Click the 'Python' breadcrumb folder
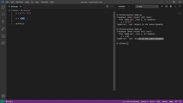 (15, 10)
